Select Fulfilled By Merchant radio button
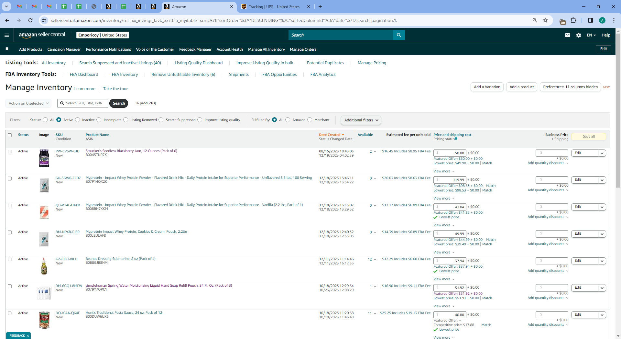Viewport: 621px width, 339px height. pyautogui.click(x=310, y=120)
